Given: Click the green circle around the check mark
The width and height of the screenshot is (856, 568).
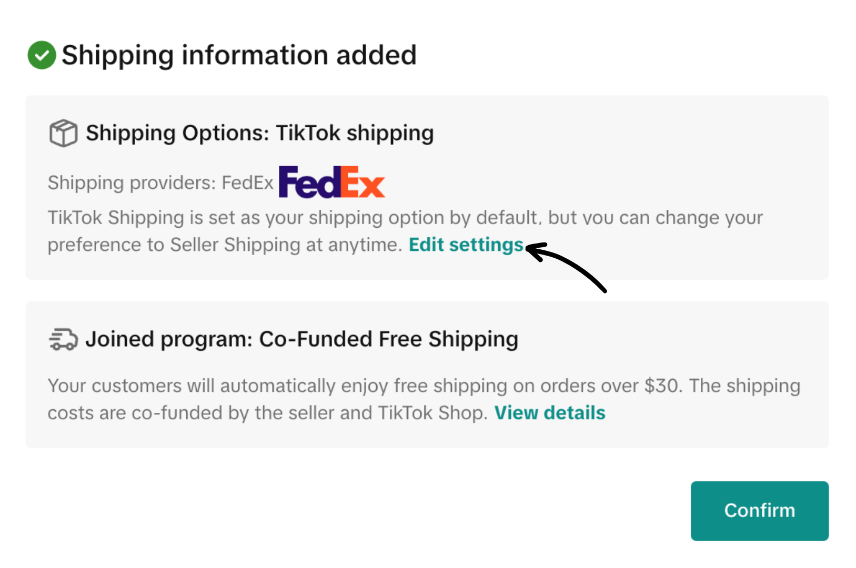Looking at the screenshot, I should [42, 55].
